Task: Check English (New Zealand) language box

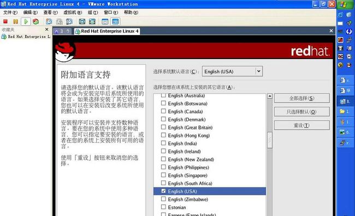Action: (x=163, y=159)
